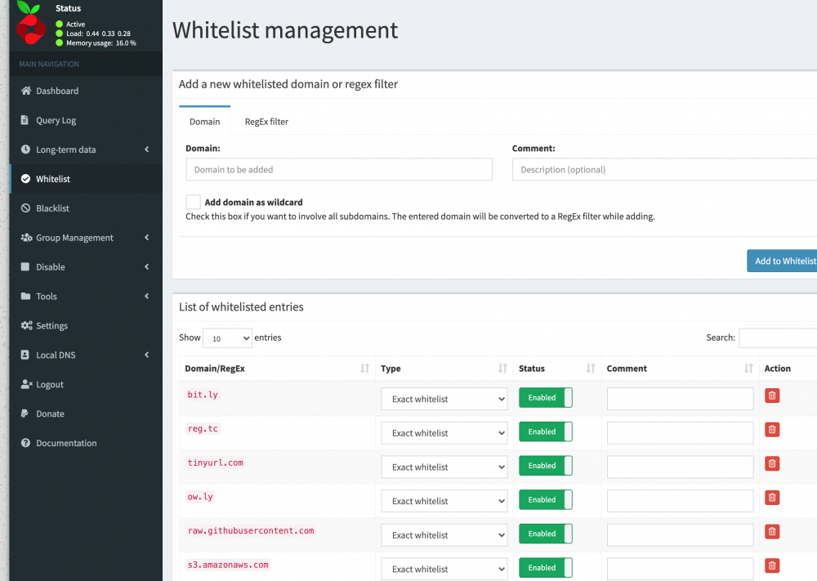Image resolution: width=817 pixels, height=581 pixels.
Task: Open the Type dropdown for raw.githubusercontent.com
Action: coord(444,535)
